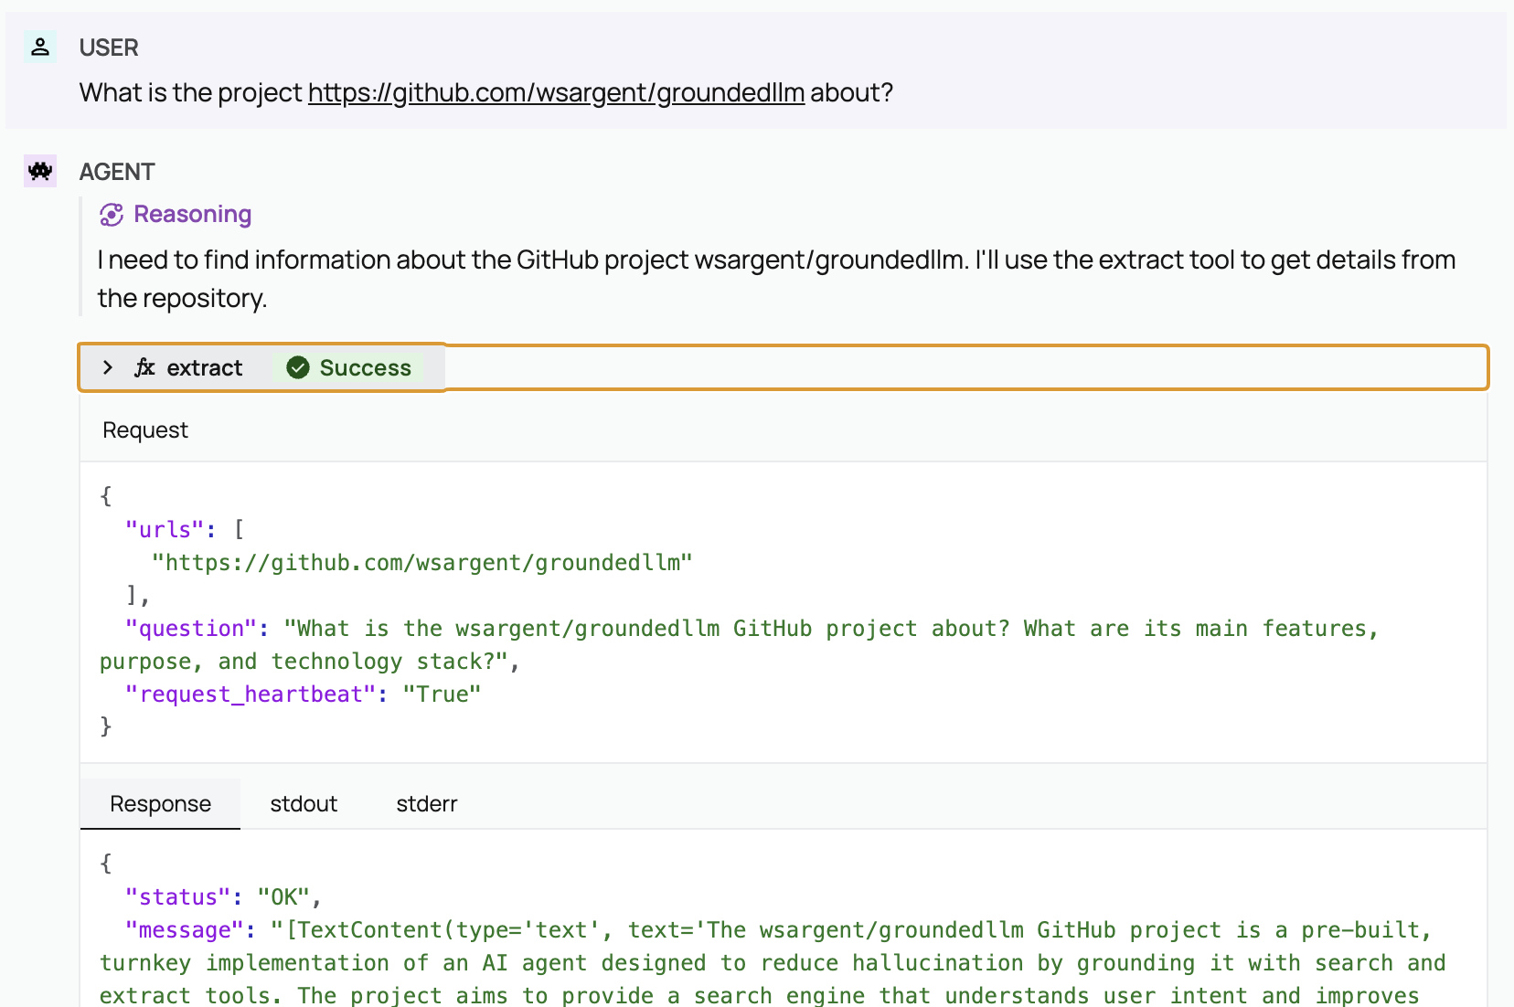1514x1007 pixels.
Task: Click the fx function icon beside extract
Action: click(144, 367)
